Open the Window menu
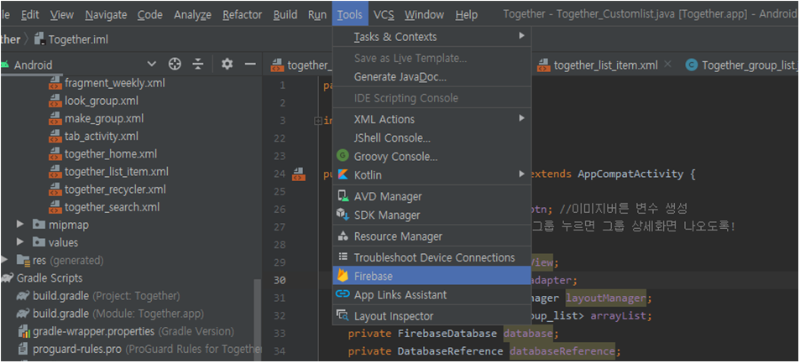The width and height of the screenshot is (800, 363). point(425,15)
